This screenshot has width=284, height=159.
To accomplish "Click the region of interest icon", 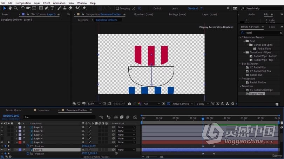I will click(x=163, y=104).
